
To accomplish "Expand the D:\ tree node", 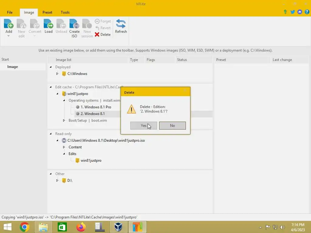I will pos(57,181).
